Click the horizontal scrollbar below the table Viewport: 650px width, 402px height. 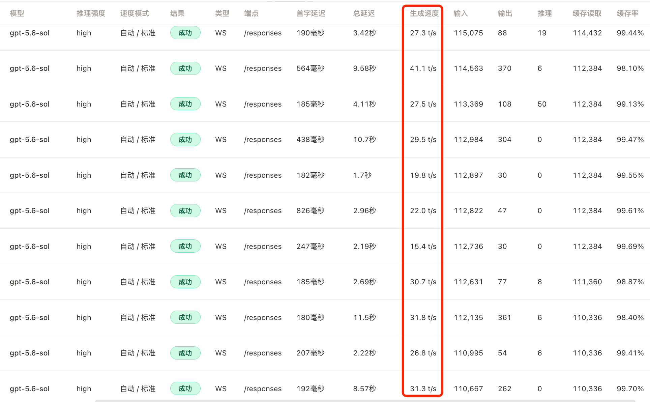(365, 401)
